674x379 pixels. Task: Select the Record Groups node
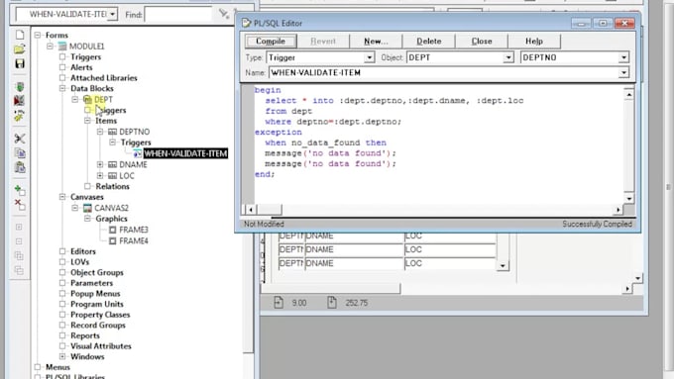[98, 326]
